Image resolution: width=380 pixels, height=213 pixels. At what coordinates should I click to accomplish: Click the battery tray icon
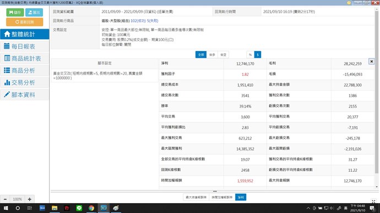320,208
